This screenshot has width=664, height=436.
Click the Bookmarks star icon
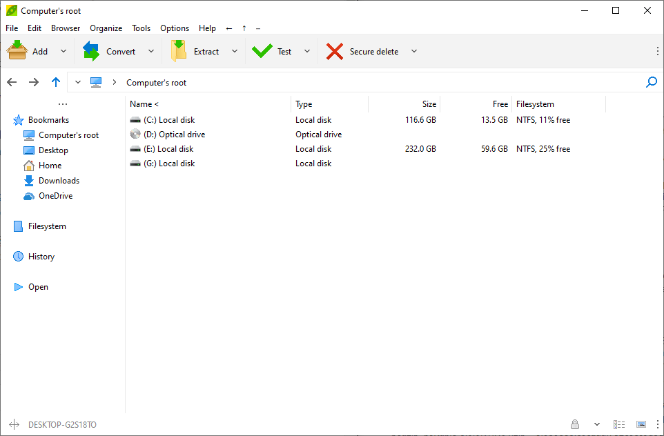point(18,120)
